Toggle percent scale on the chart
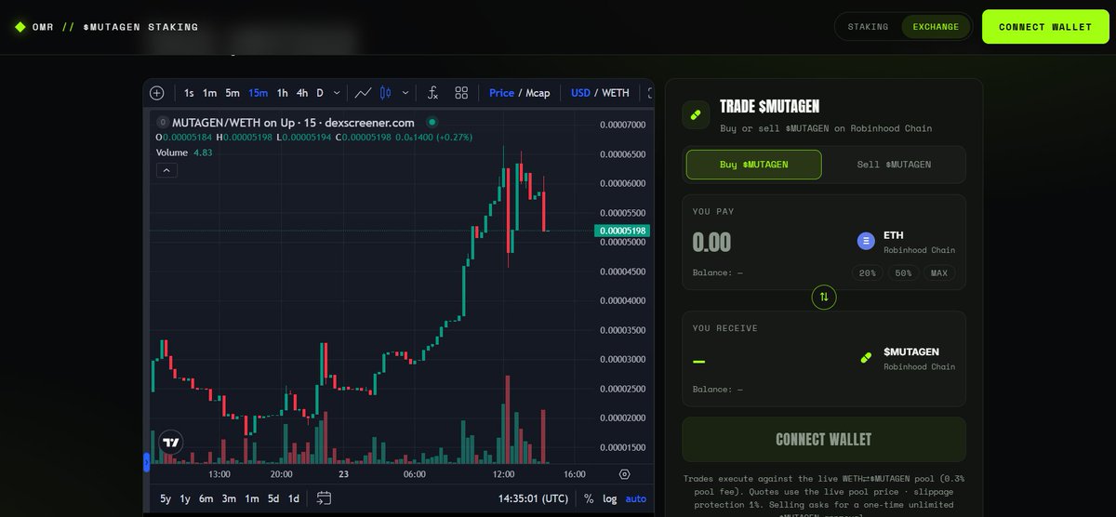This screenshot has width=1116, height=517. tap(589, 498)
